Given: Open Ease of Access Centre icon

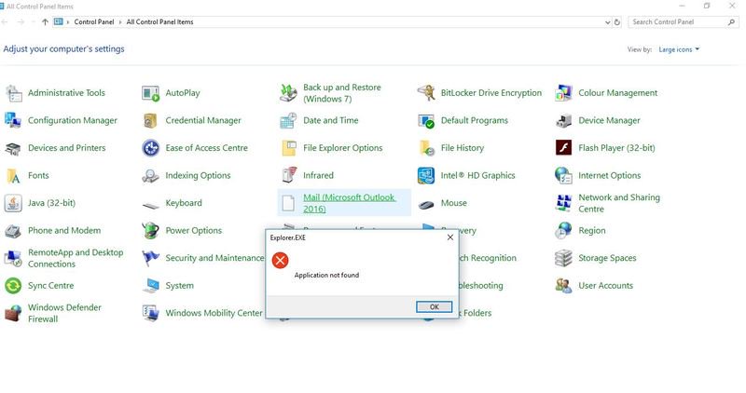Looking at the screenshot, I should tap(151, 148).
